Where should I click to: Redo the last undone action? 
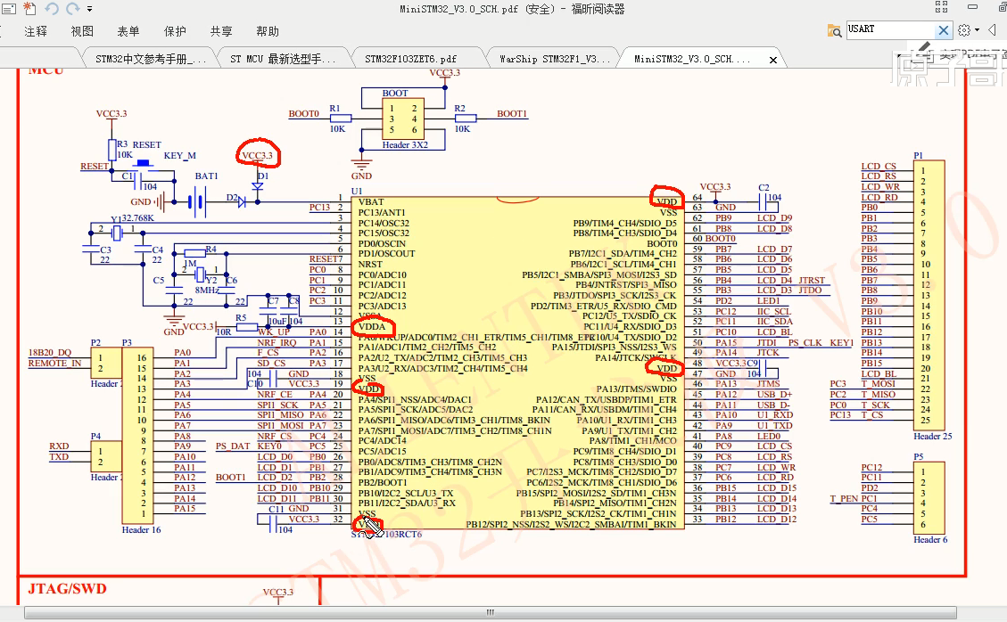pos(72,8)
